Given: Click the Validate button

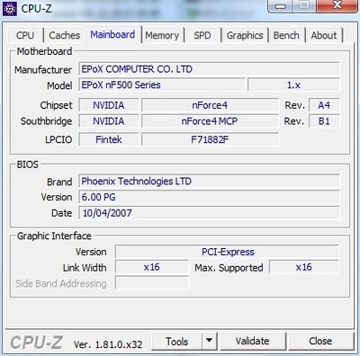Looking at the screenshot, I should (x=252, y=342).
